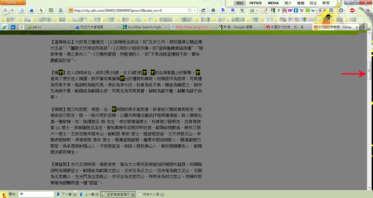Click the 【稱號】 paragraph heading
The image size is (373, 198).
(x=59, y=109)
